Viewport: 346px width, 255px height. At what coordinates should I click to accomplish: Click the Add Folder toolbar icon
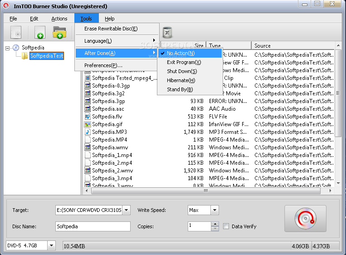click(59, 33)
